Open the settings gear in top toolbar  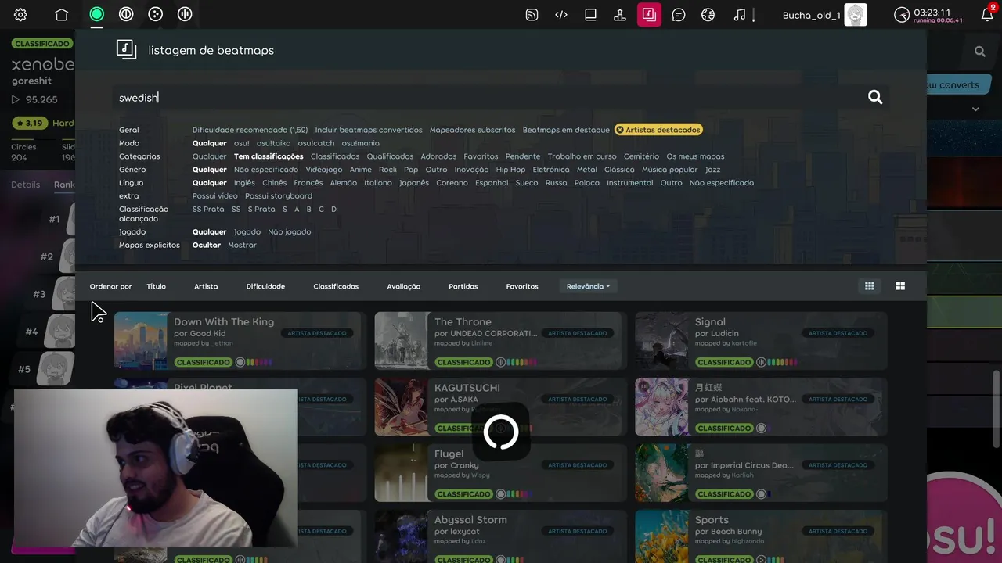pos(20,14)
